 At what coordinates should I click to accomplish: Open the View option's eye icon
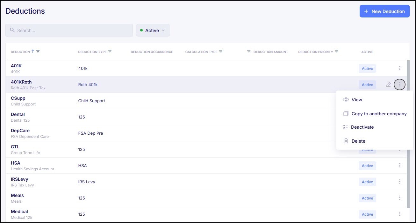(346, 99)
